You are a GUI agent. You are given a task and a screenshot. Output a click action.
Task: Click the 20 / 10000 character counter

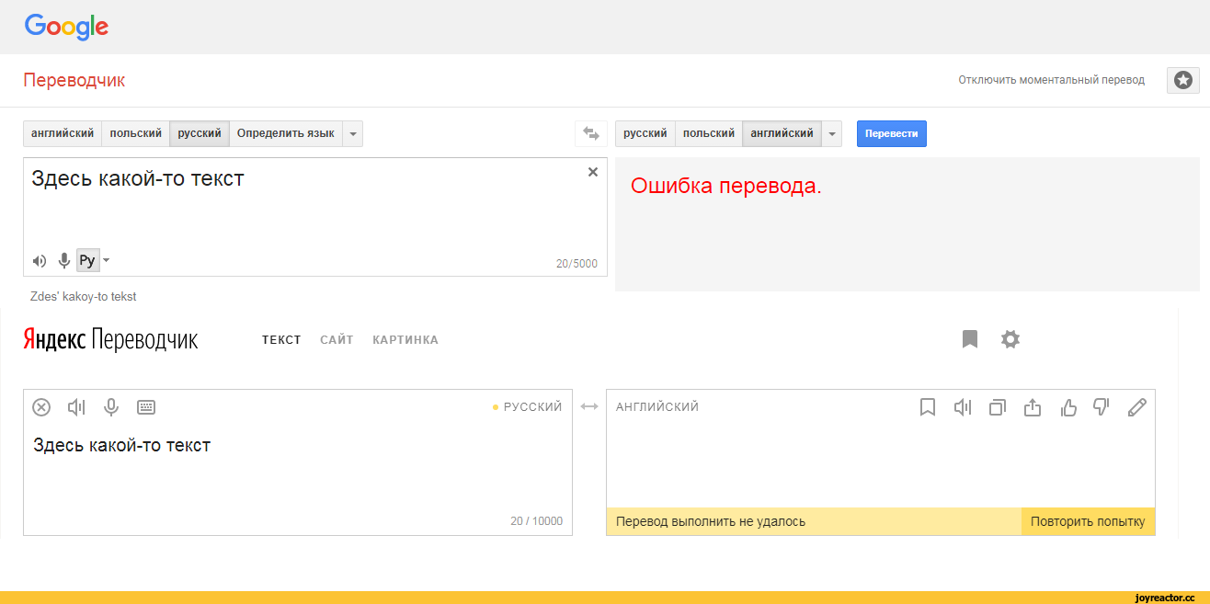(537, 521)
